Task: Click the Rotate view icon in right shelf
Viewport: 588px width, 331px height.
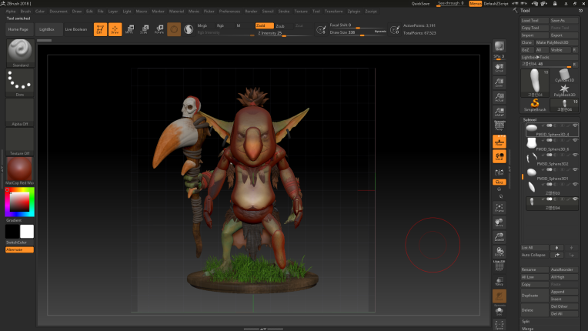Action: click(x=499, y=252)
